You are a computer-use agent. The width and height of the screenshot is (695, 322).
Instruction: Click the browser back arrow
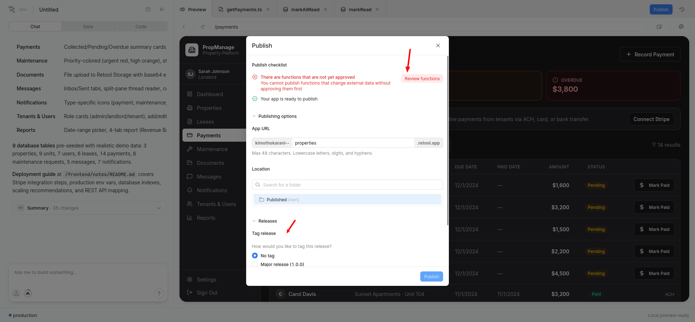(184, 27)
